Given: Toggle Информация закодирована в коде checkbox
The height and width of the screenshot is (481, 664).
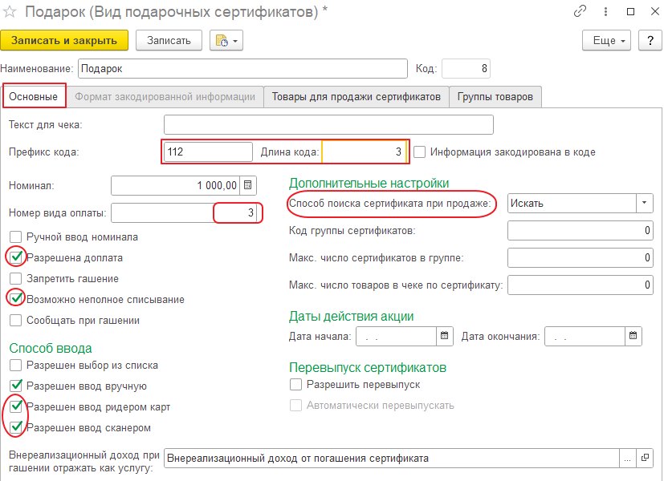Looking at the screenshot, I should click(419, 152).
